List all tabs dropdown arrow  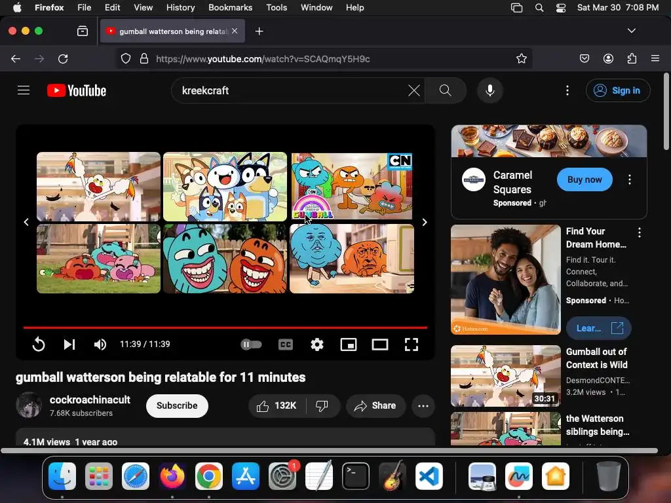[x=631, y=31]
